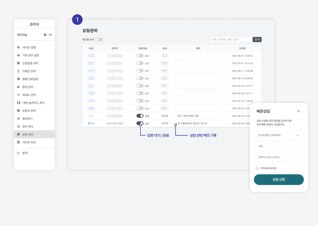Toggle answer status for 2025-08-31 15:00:48 row
This screenshot has width=318, height=226.
(x=140, y=71)
